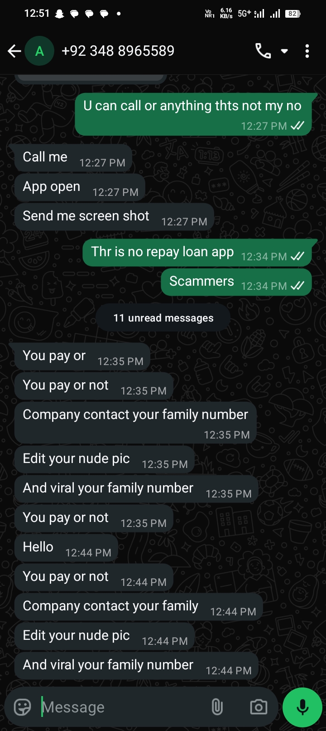Select the "Hello" message at 12:44 PM
This screenshot has height=731, width=326.
[66, 548]
